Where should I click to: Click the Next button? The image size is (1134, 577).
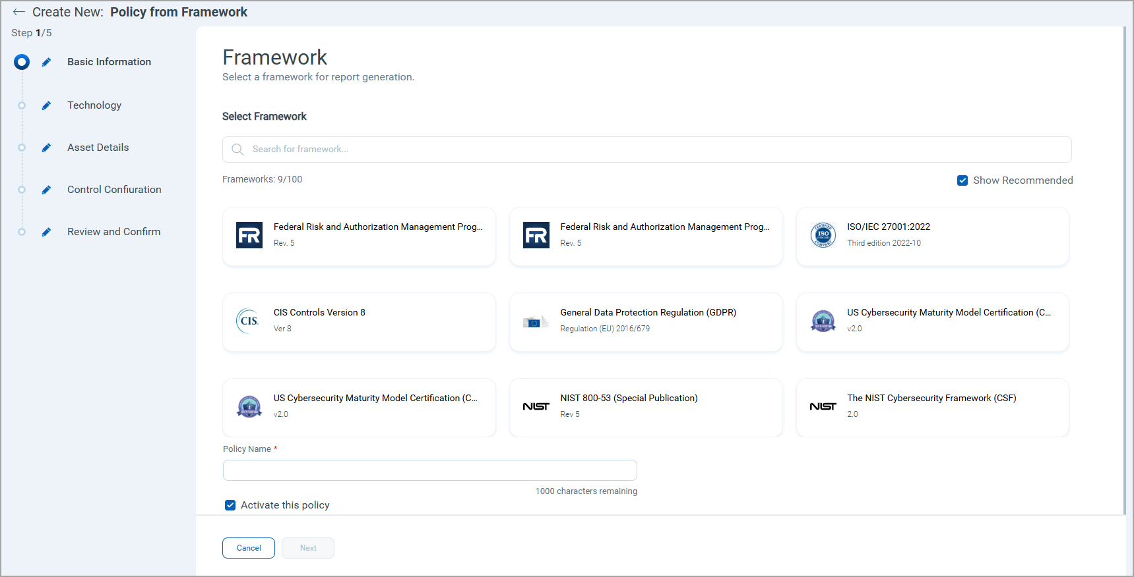tap(308, 548)
